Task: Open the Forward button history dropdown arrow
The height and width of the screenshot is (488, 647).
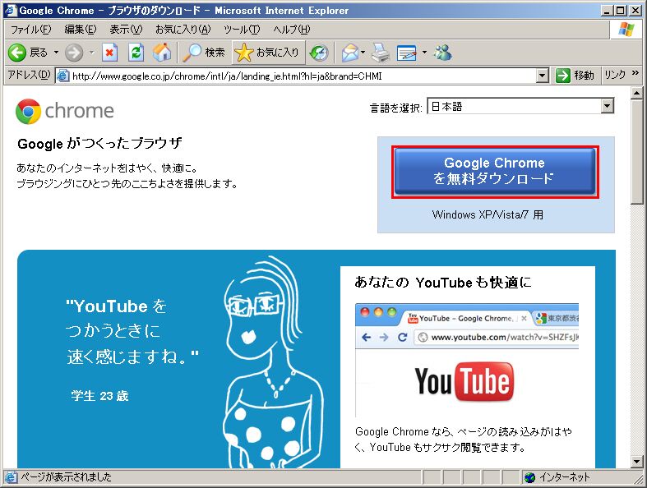Action: (91, 53)
